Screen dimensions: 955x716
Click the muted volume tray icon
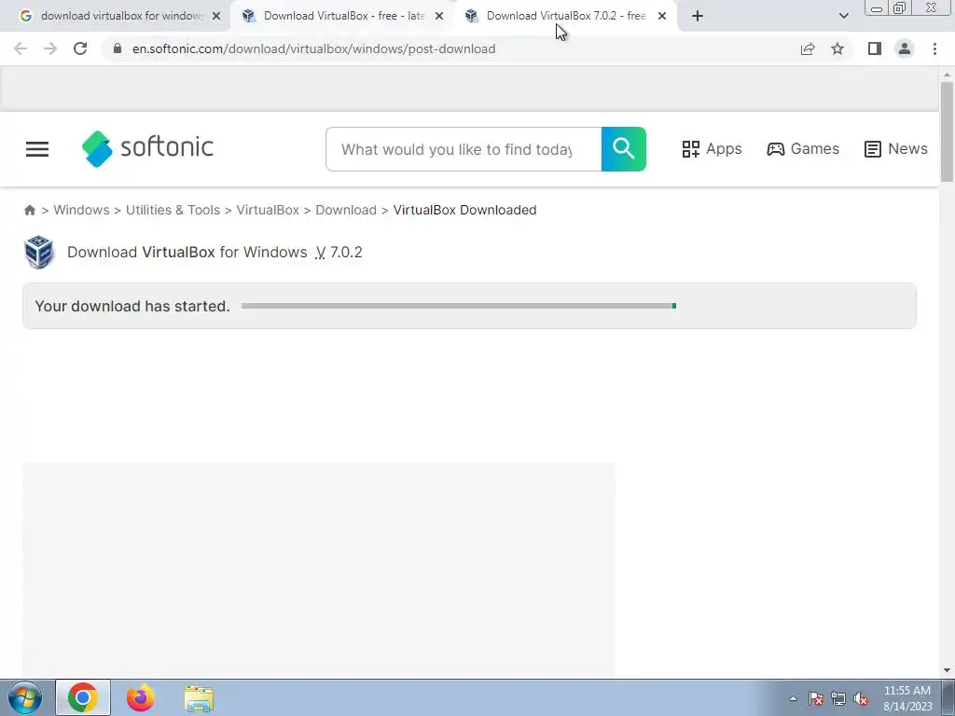[x=861, y=699]
